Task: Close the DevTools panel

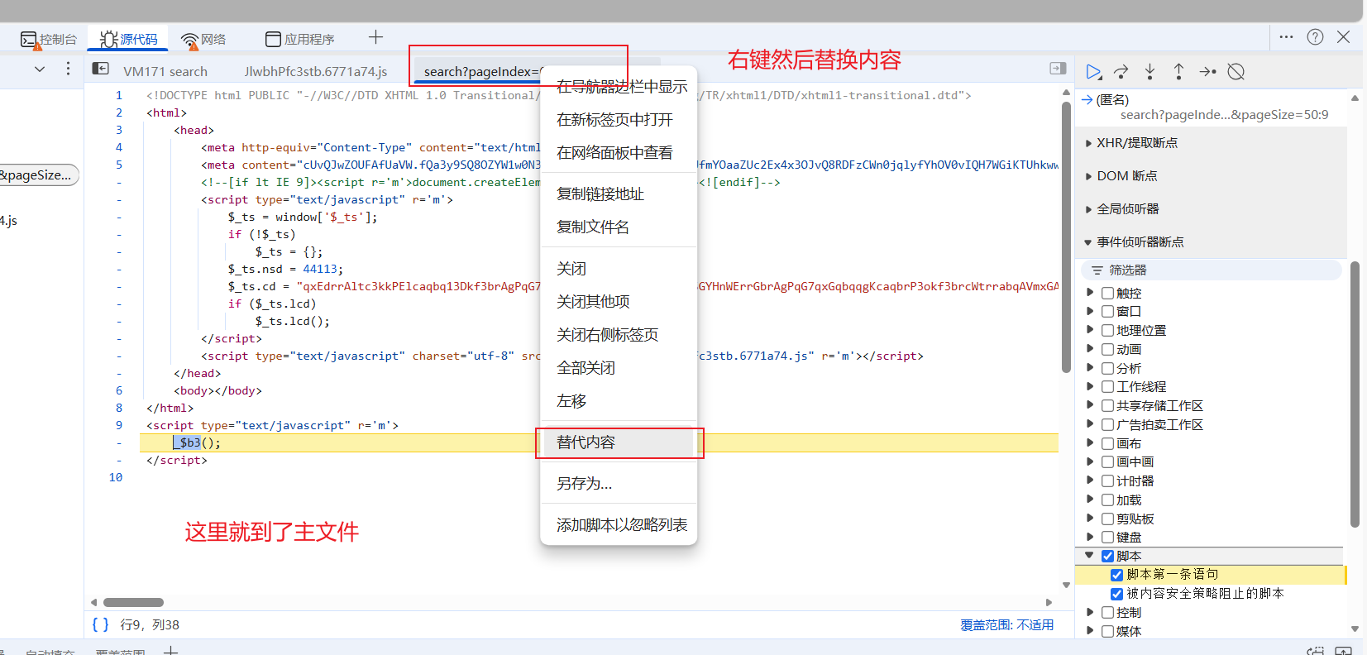Action: pyautogui.click(x=1343, y=37)
